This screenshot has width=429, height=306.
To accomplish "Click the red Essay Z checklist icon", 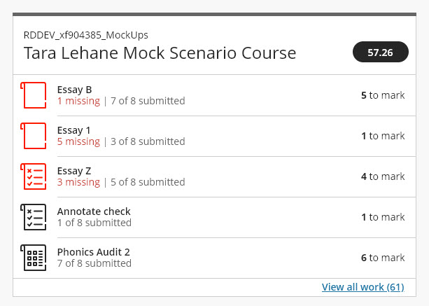I will 34,176.
